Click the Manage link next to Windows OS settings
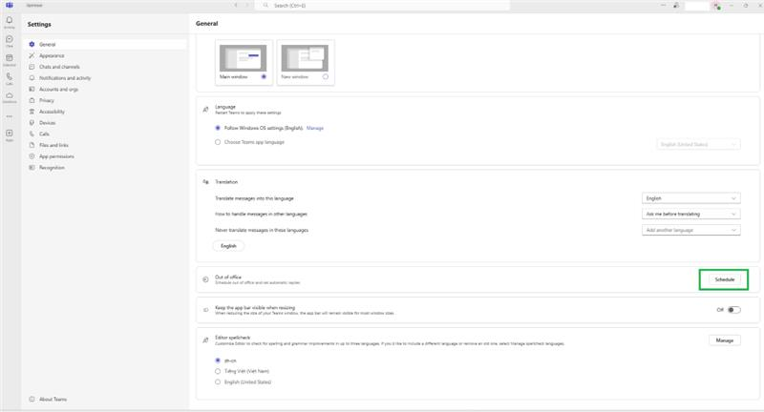This screenshot has width=764, height=412. click(x=315, y=128)
